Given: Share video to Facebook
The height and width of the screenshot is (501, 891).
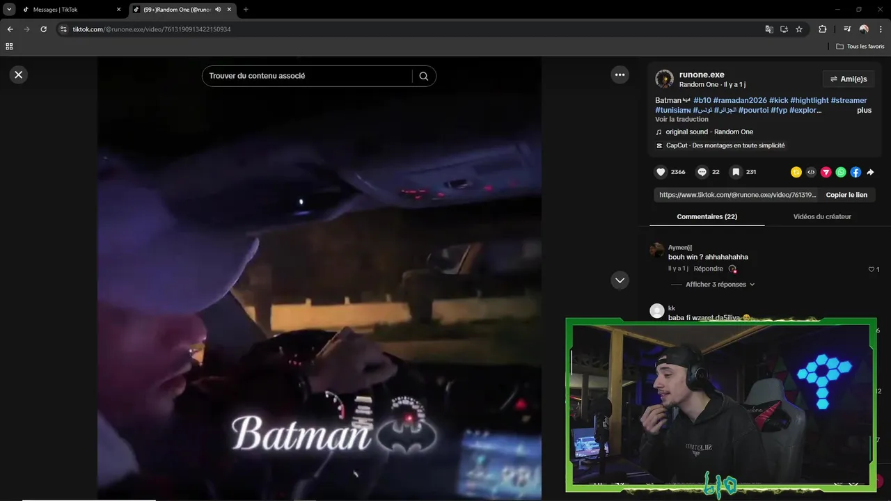Looking at the screenshot, I should coord(855,172).
